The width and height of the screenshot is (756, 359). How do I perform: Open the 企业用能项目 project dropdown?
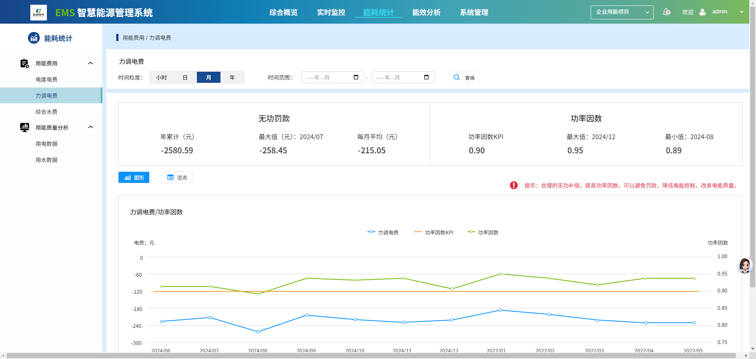(622, 12)
